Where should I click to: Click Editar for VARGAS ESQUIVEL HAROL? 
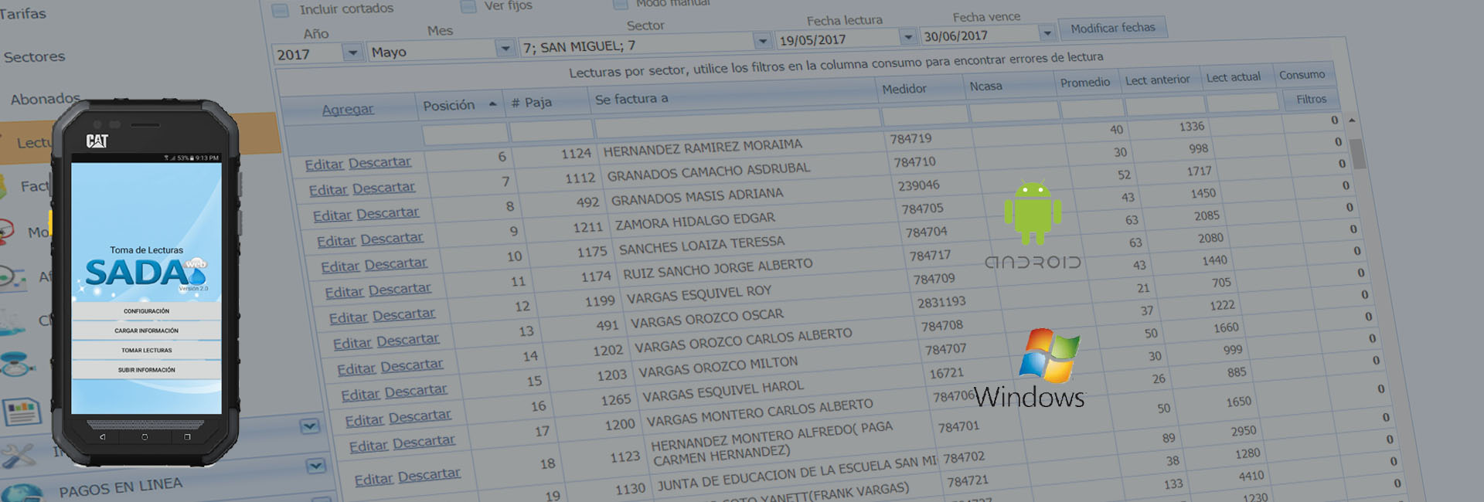[364, 421]
